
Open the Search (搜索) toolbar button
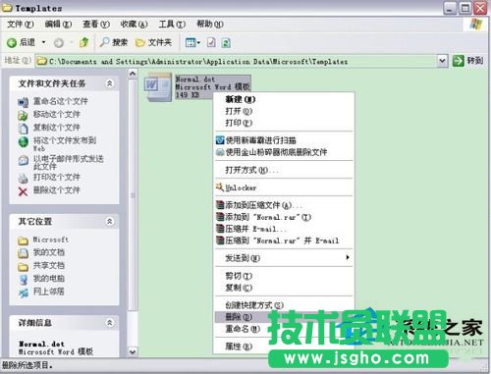coord(114,42)
